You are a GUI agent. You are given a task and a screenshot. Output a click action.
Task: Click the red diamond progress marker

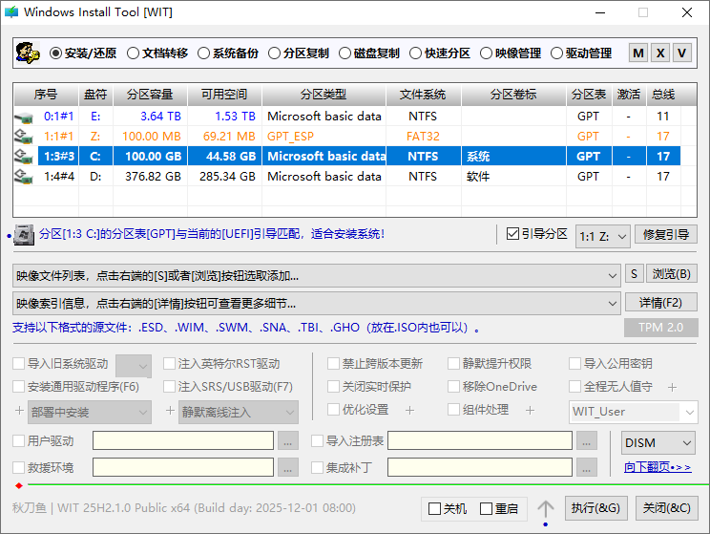(x=18, y=486)
